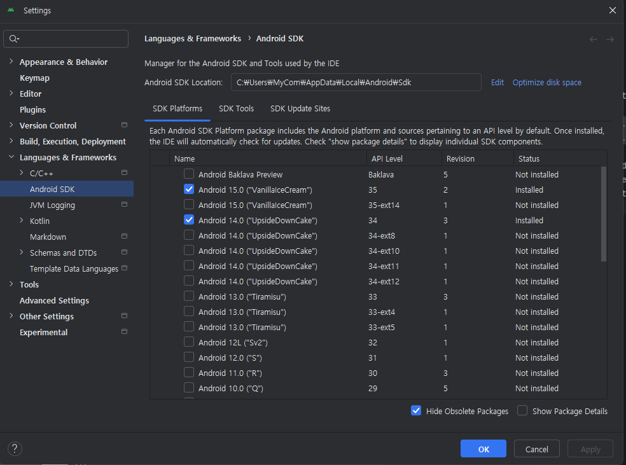
Task: Expand Schemas and DTDs node
Action: [22, 253]
